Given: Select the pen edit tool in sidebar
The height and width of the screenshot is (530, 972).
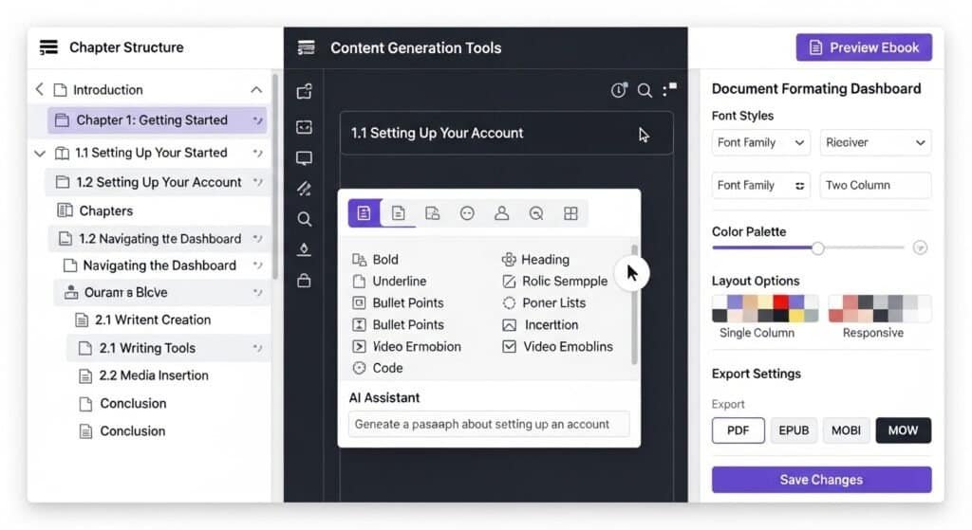Looking at the screenshot, I should [x=304, y=189].
